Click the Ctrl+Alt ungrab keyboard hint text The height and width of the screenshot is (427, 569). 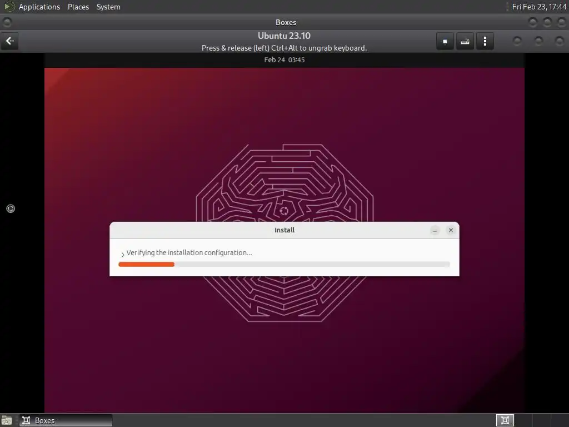pos(284,48)
